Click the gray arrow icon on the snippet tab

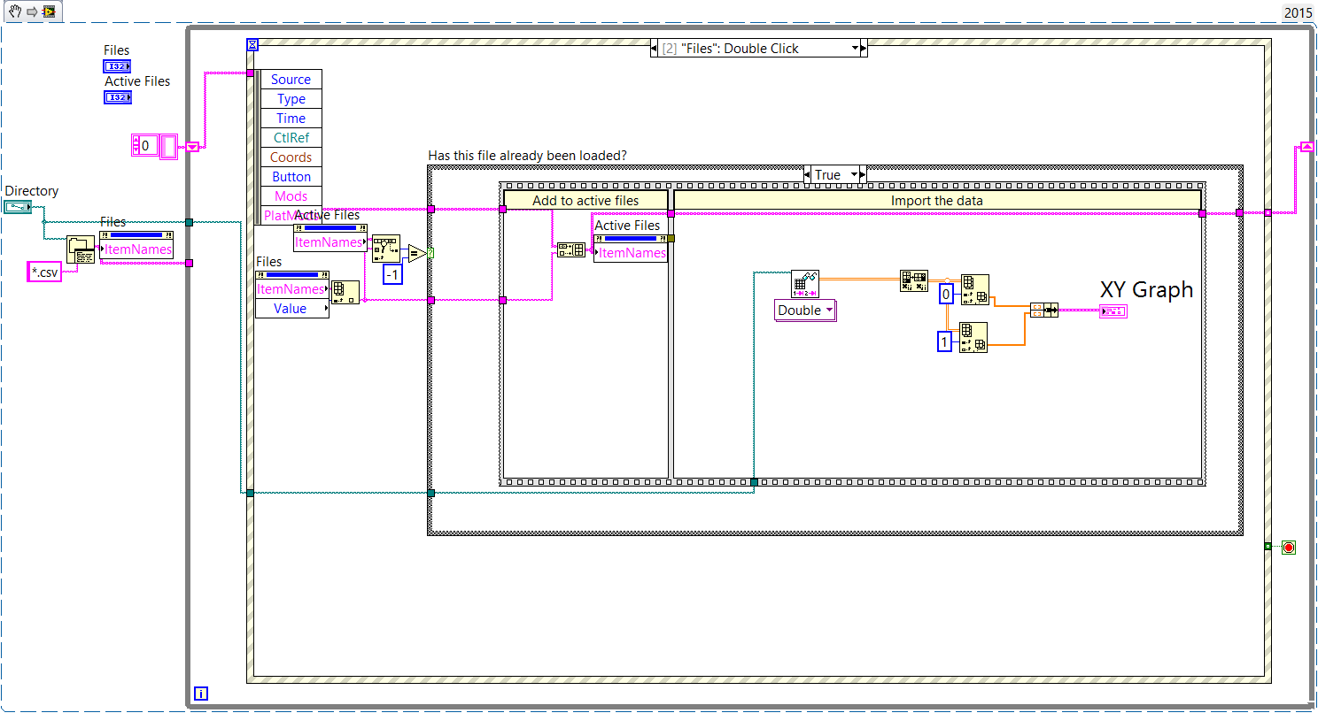30,11
